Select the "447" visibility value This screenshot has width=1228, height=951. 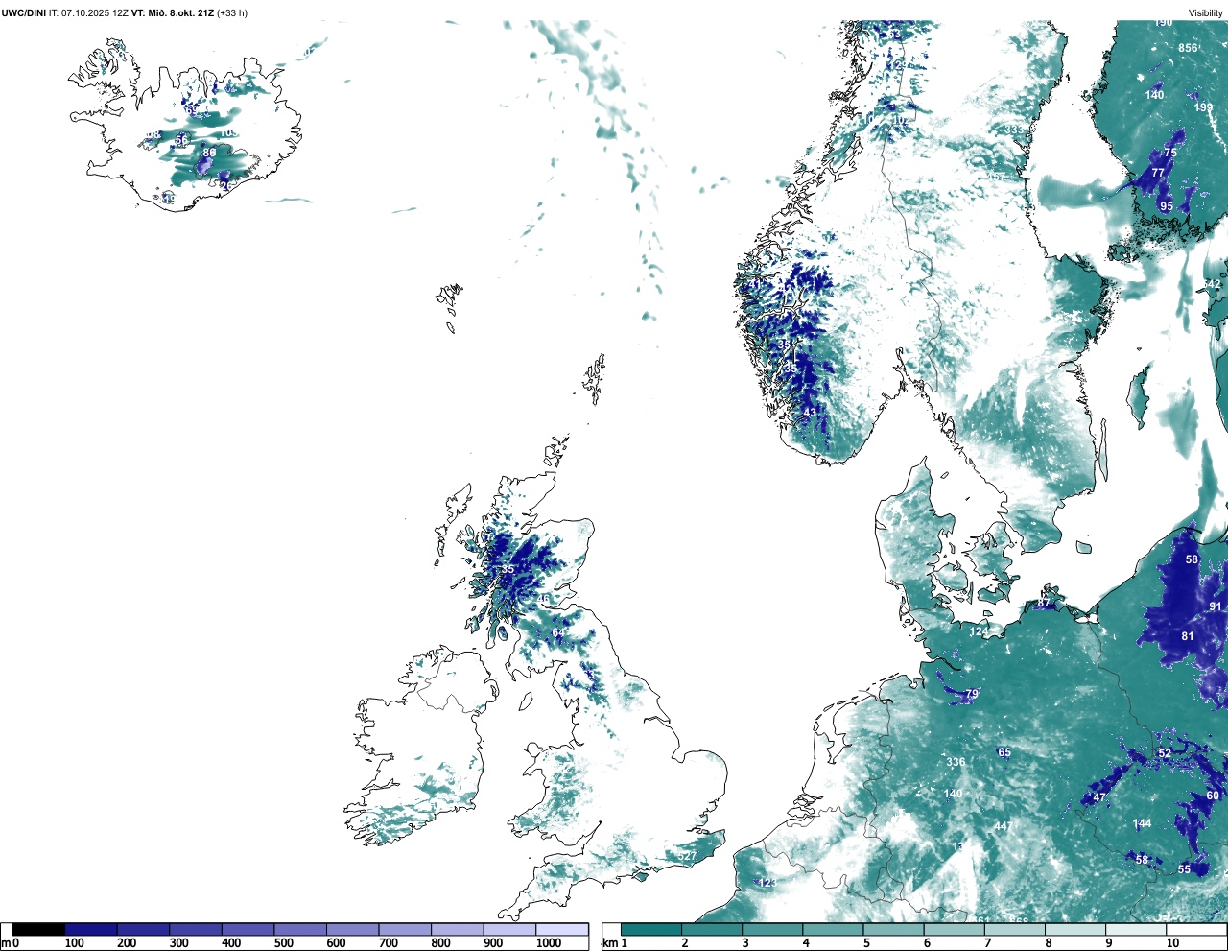pos(1003,826)
